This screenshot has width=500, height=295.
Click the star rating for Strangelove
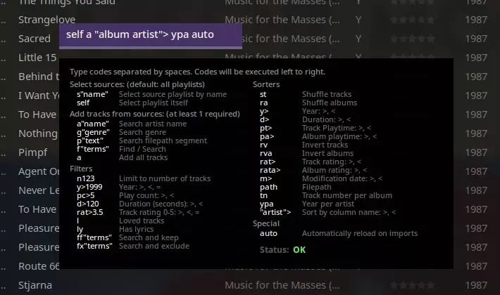coord(412,20)
